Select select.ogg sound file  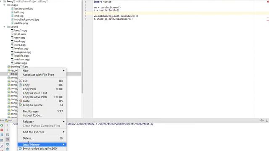tap(21, 63)
